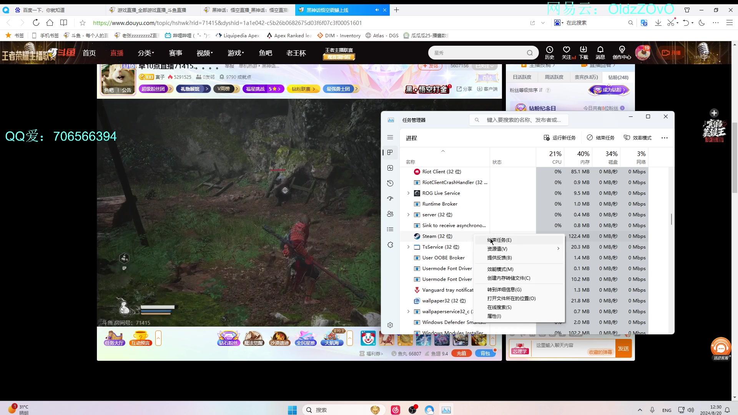The height and width of the screenshot is (415, 738).
Task: Click 发送 chat send button
Action: [623, 349]
